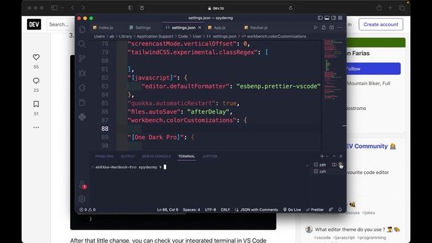Open the PROBLEMS panel tab
The width and height of the screenshot is (432, 243).
[x=104, y=156]
